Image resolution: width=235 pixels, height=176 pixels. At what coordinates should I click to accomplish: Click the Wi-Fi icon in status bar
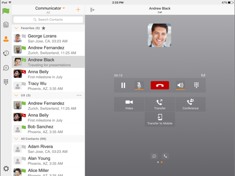point(10,2)
